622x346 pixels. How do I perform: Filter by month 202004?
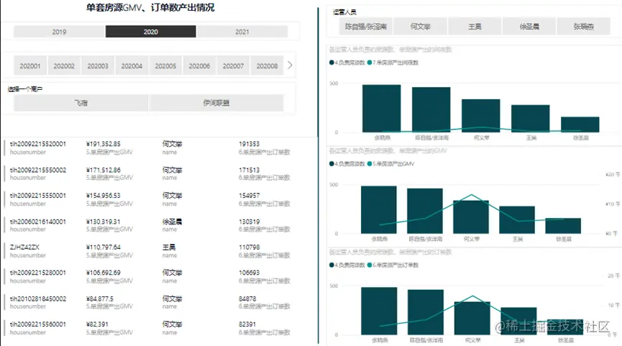132,66
